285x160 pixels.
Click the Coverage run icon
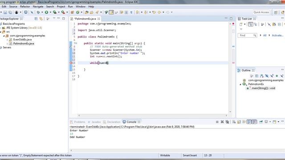(x=54, y=12)
